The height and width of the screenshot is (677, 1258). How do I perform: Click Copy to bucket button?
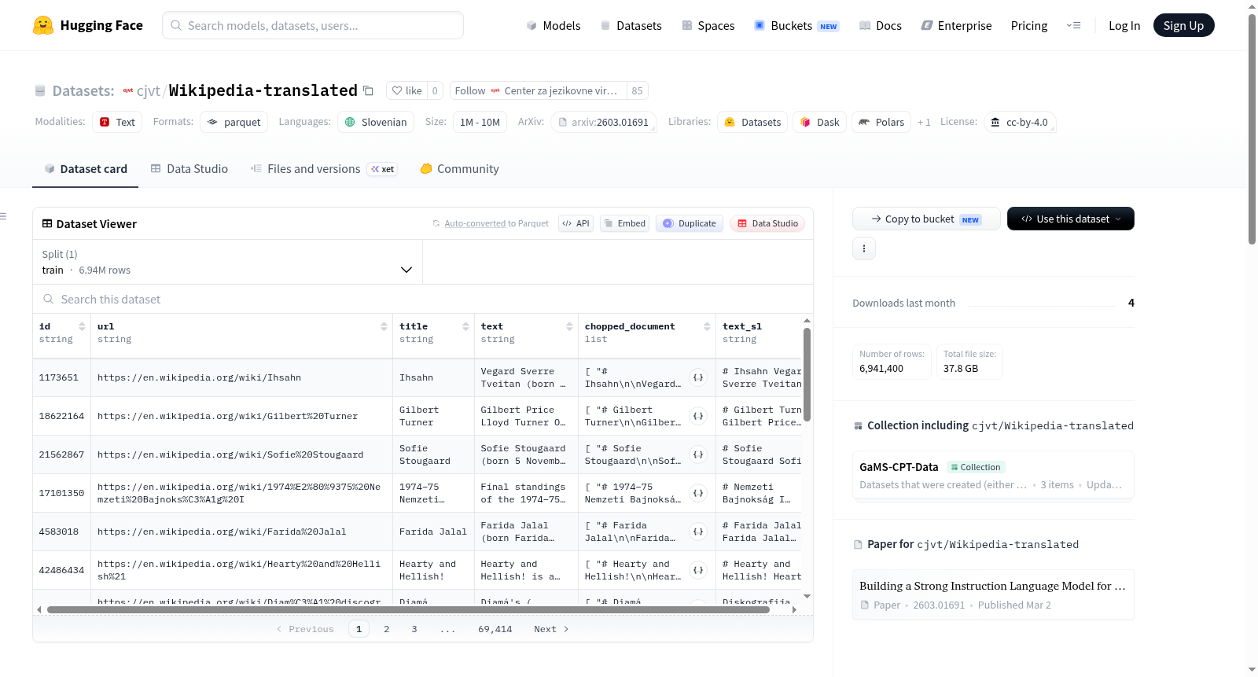pos(926,219)
